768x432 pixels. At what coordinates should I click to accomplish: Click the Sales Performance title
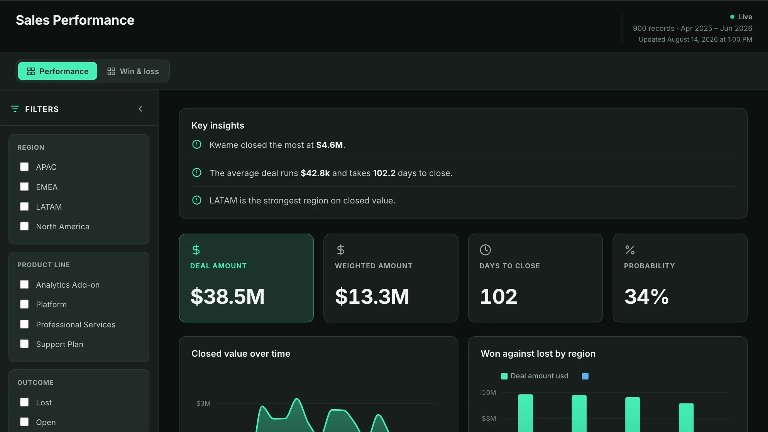[75, 20]
